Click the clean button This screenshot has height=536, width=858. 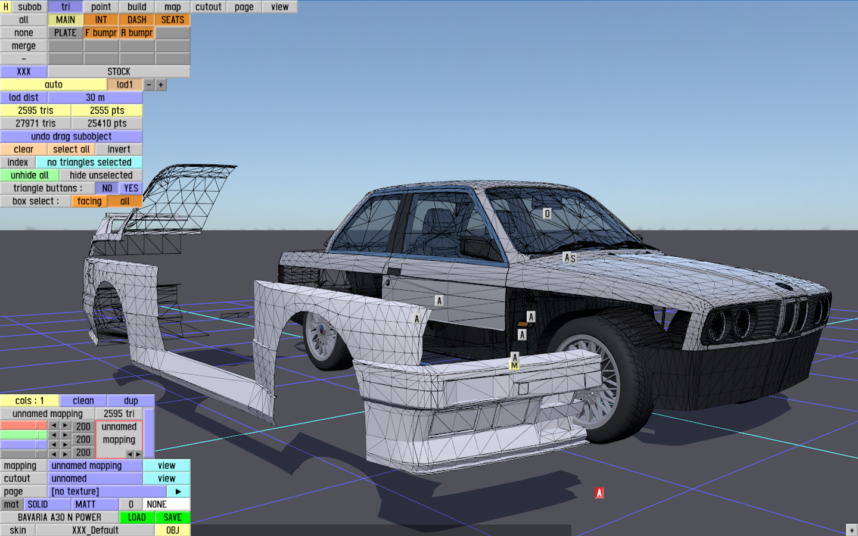(x=83, y=401)
